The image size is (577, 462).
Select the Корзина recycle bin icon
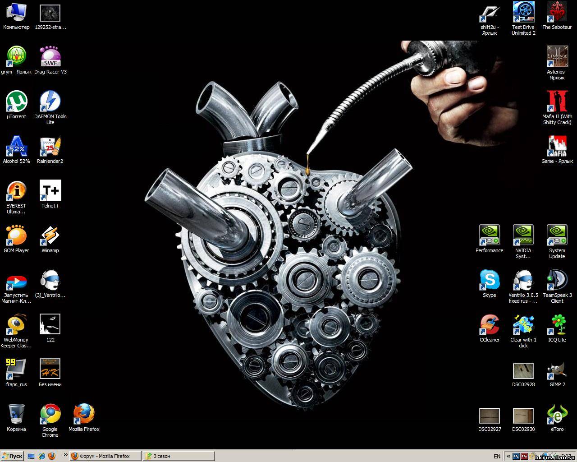coord(17,415)
